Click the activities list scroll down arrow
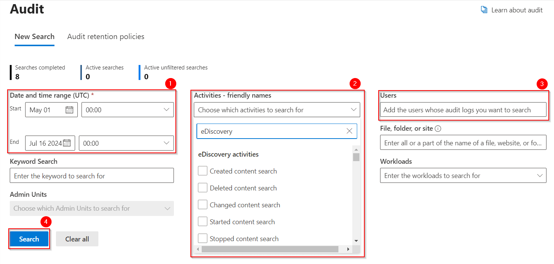Image resolution: width=554 pixels, height=264 pixels. pos(356,240)
